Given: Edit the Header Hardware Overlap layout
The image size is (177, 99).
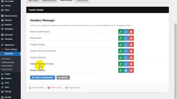Looking at the screenshot, I should point(121,64).
